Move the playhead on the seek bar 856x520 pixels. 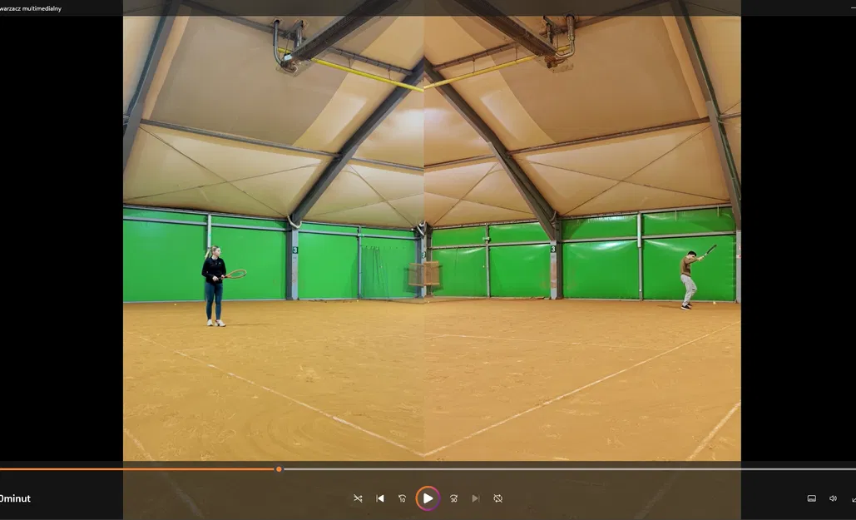[x=279, y=468]
